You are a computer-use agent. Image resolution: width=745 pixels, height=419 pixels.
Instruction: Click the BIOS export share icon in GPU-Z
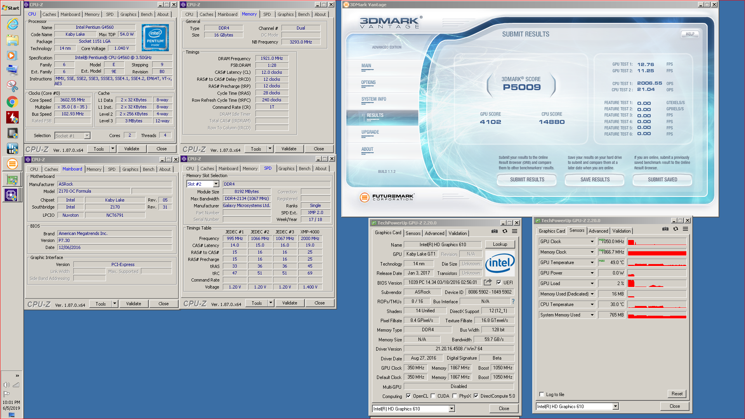(488, 282)
